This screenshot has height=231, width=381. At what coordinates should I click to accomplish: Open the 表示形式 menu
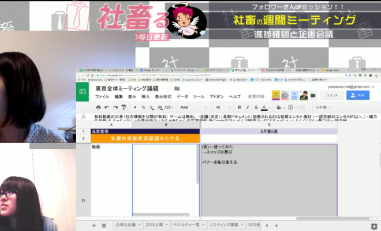(x=163, y=96)
